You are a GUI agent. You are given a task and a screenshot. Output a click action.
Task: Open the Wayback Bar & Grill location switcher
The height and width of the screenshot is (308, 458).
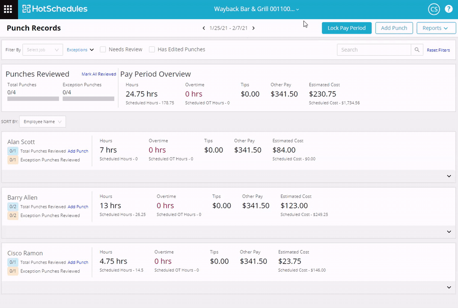click(x=256, y=9)
